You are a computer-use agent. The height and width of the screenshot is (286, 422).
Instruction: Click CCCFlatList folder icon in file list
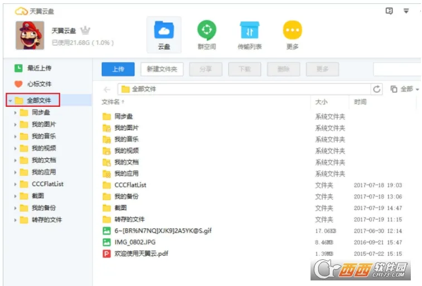[x=106, y=185]
